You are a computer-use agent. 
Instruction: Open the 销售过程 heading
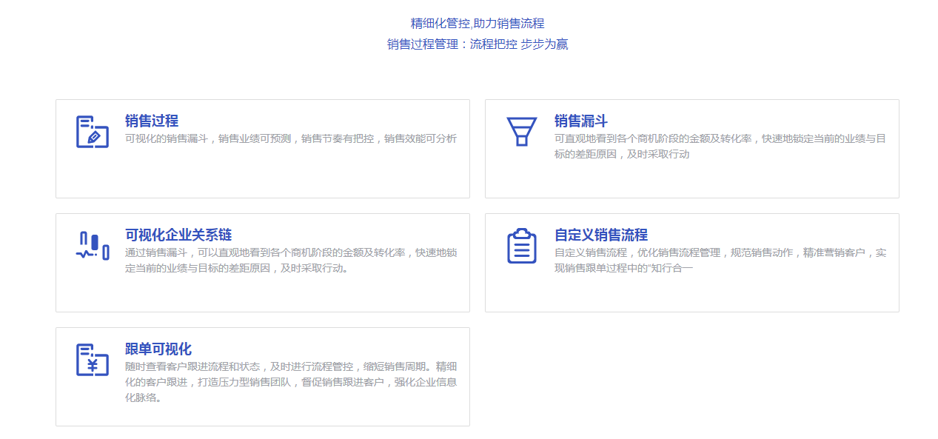click(152, 121)
